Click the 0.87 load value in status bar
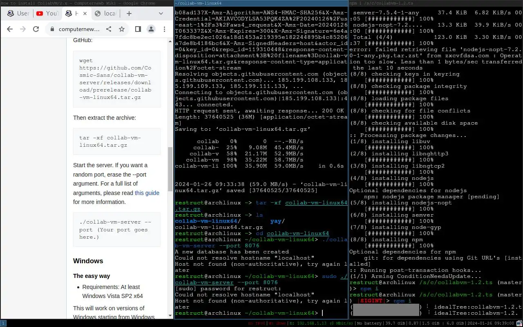The width and height of the screenshot is (523, 327). (x=413, y=323)
